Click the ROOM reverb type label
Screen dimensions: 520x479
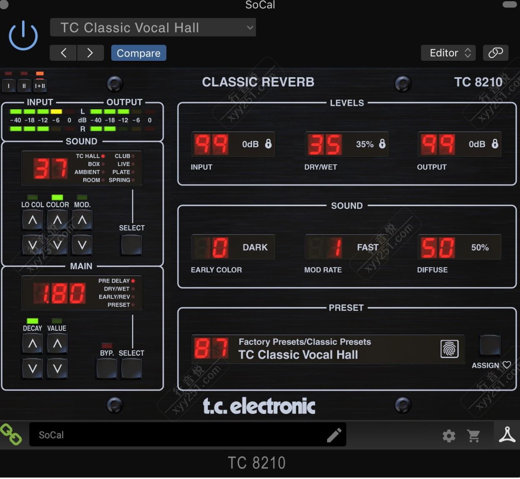[91, 180]
